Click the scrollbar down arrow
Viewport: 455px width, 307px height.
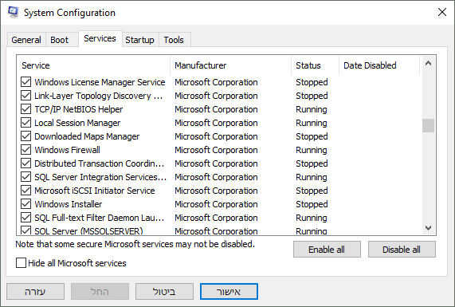click(428, 228)
